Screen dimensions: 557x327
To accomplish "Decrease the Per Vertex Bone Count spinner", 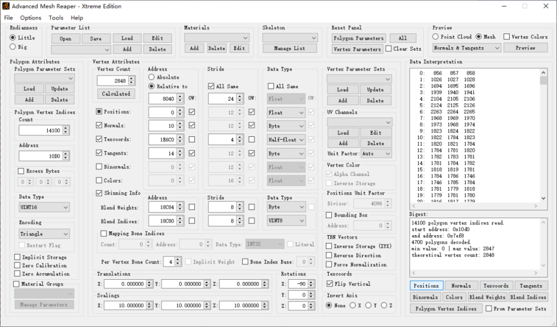I will pyautogui.click(x=178, y=260).
